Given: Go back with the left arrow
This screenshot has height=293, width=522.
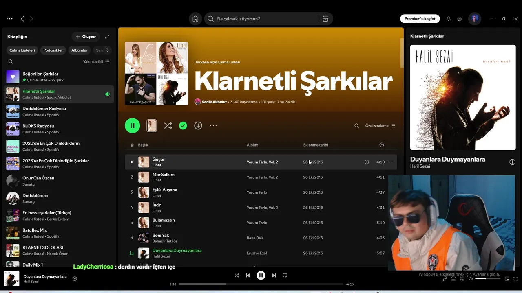Looking at the screenshot, I should click(22, 19).
